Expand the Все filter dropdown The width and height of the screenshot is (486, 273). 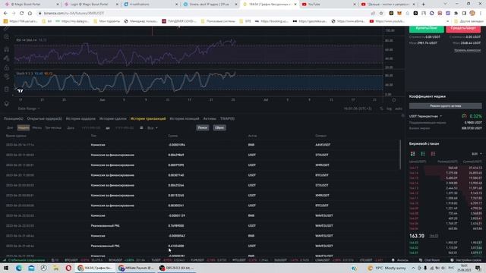[152, 128]
